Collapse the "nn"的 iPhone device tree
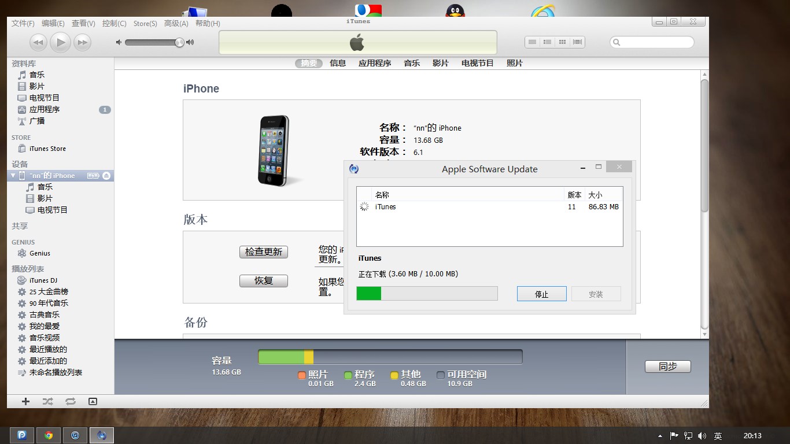This screenshot has width=790, height=444. click(13, 175)
